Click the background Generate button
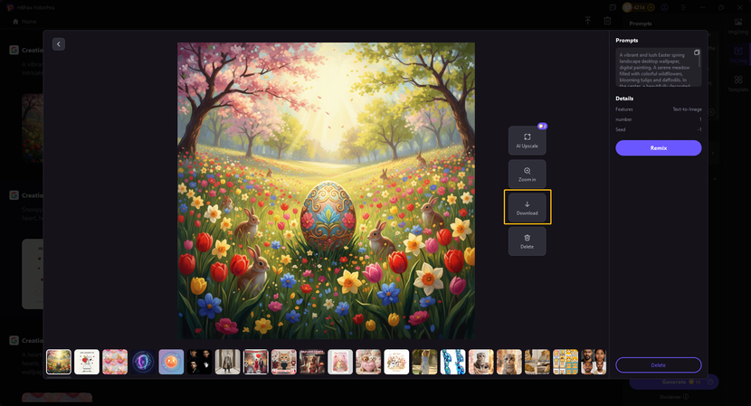 674,382
